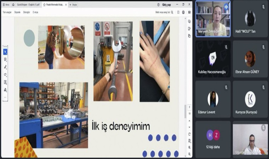269x159 pixels.
Task: Activate the text box tool
Action: 5,82
